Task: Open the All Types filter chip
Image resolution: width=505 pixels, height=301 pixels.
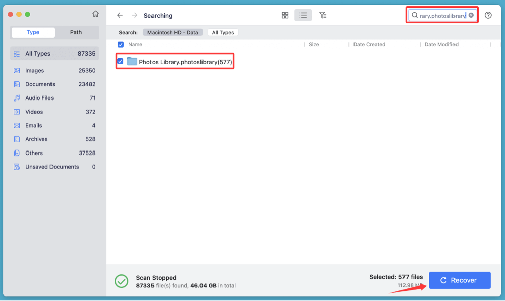Action: (223, 32)
